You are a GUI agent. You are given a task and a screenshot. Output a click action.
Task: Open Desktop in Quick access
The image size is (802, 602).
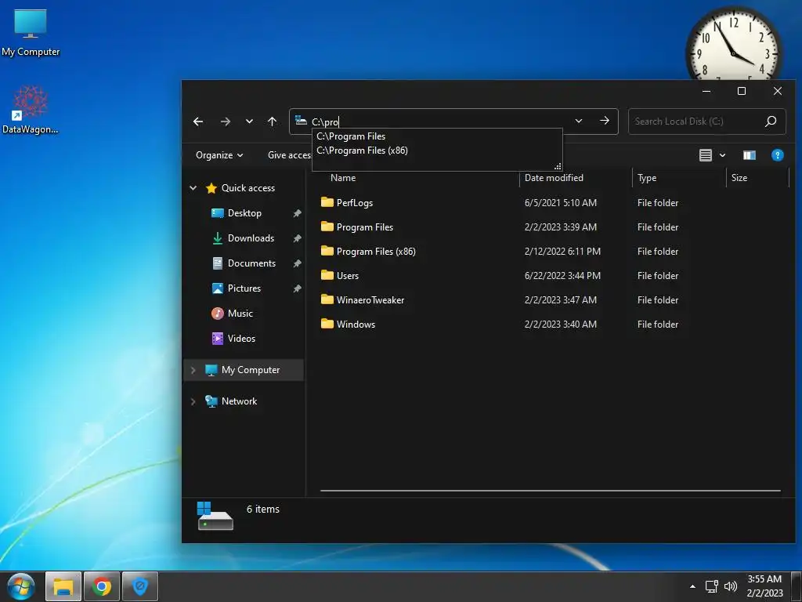click(x=244, y=213)
